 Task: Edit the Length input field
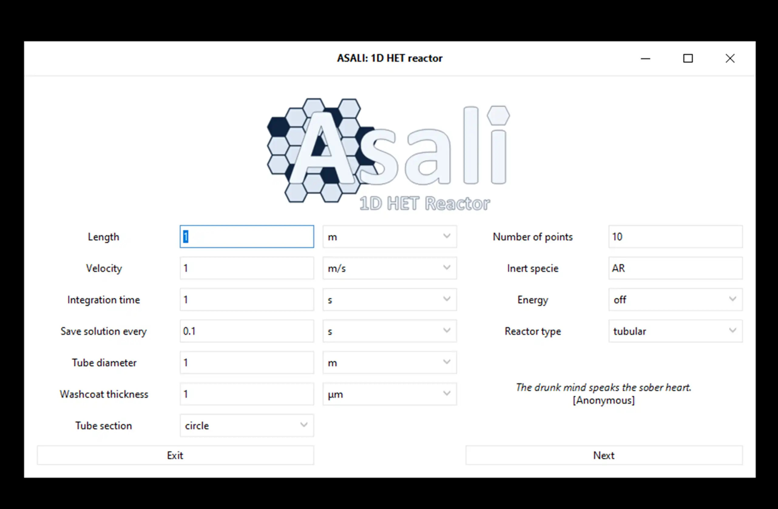(246, 236)
